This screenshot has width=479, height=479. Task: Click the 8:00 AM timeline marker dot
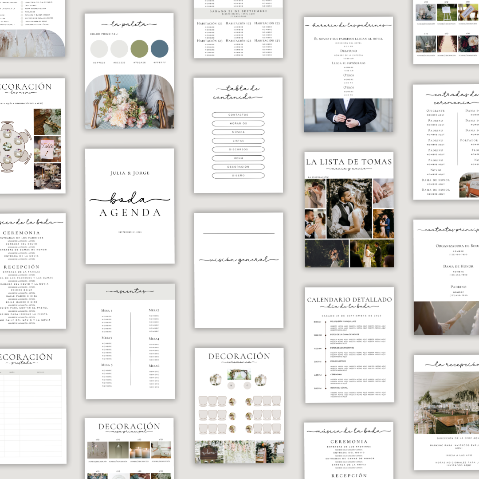tap(326, 322)
